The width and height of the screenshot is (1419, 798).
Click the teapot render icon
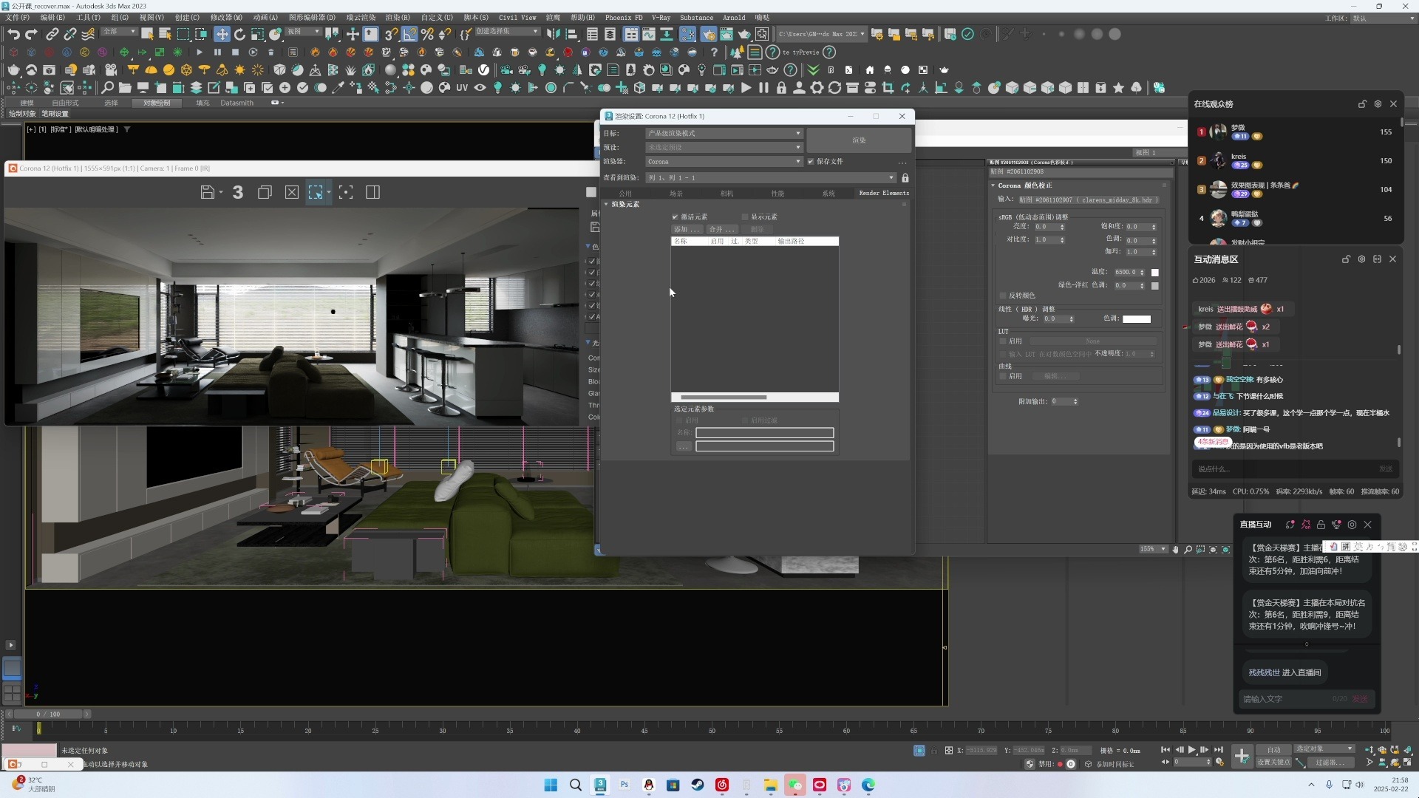[x=744, y=34]
